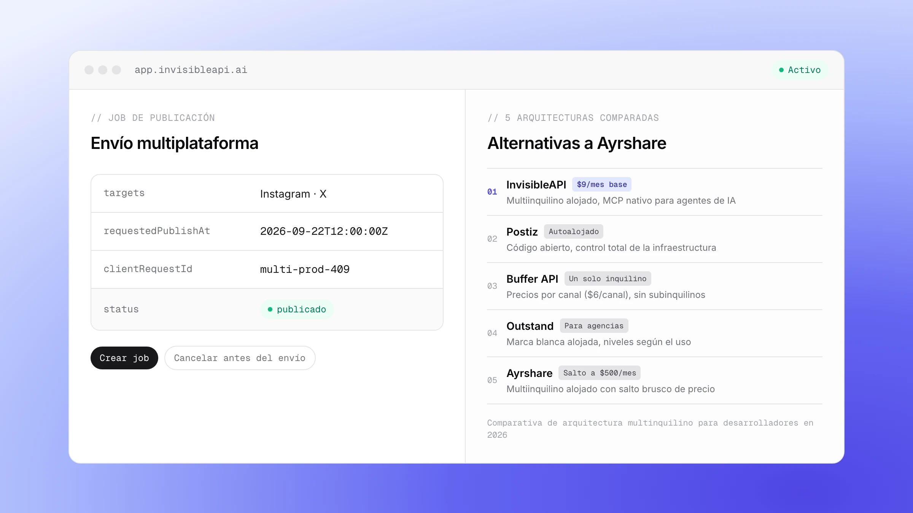Click the Activo status badge

pyautogui.click(x=800, y=70)
